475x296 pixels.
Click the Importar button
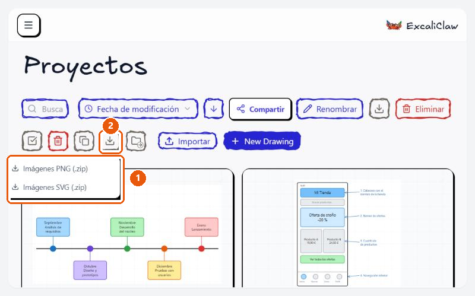coord(188,141)
